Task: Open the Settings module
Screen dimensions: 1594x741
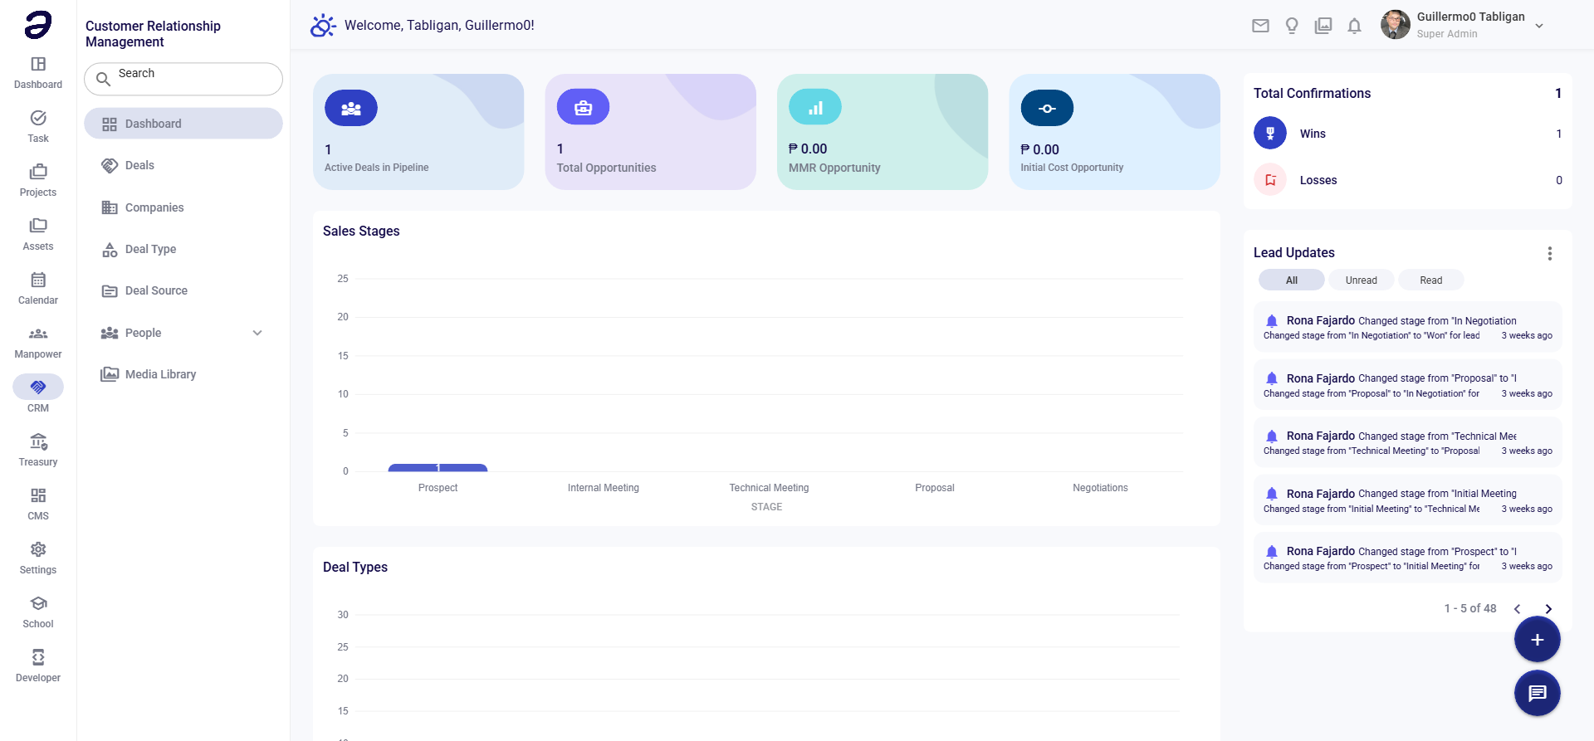Action: 38,558
